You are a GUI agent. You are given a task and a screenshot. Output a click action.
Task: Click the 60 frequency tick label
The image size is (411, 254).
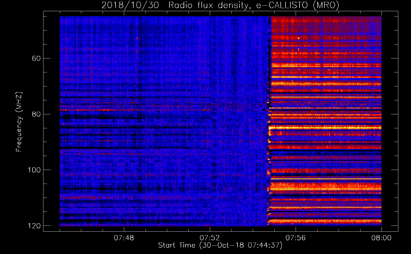(36, 58)
